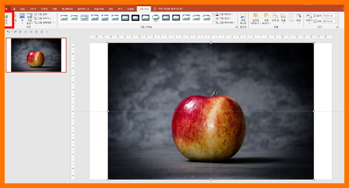Click Compress Pictures (그림 압축)
Screen dimensions: 349x188
(40, 14)
